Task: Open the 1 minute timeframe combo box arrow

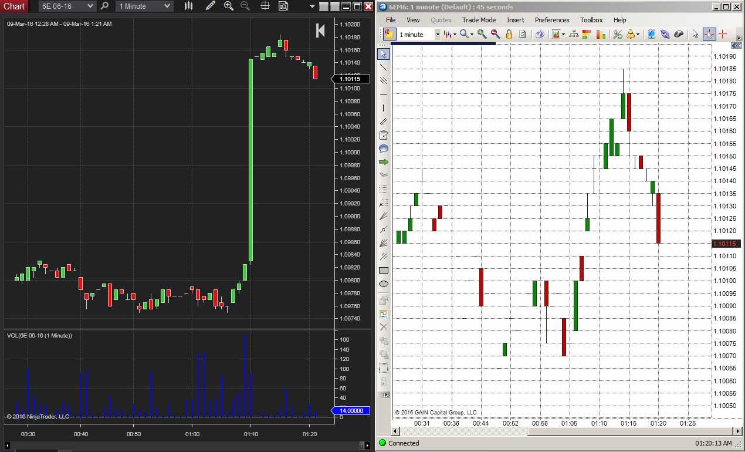Action: click(x=437, y=35)
